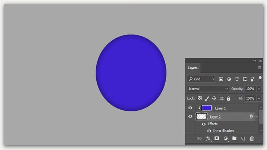This screenshot has width=267, height=150.
Task: Filter for adjustment layers icon
Action: click(x=229, y=79)
